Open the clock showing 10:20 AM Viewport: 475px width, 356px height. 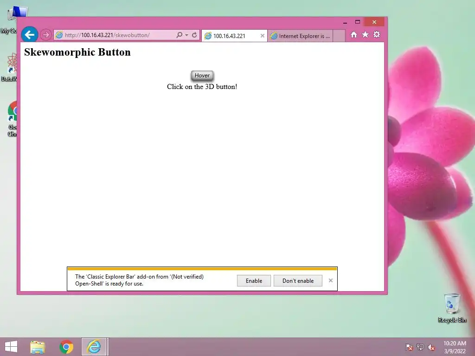tap(455, 347)
